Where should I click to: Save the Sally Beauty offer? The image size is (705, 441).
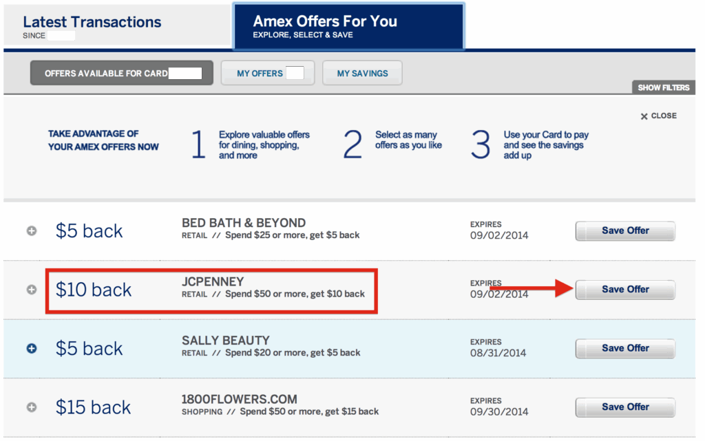click(625, 349)
